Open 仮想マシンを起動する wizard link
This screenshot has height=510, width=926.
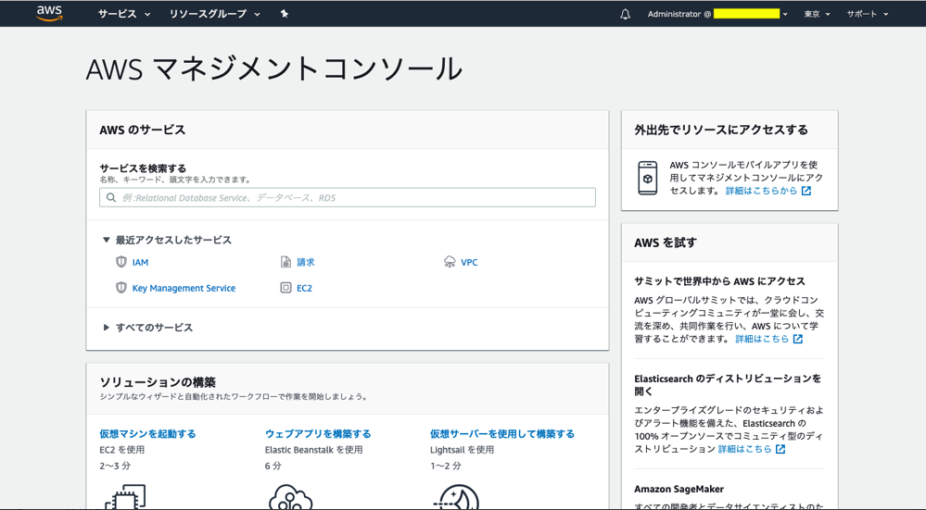click(147, 434)
